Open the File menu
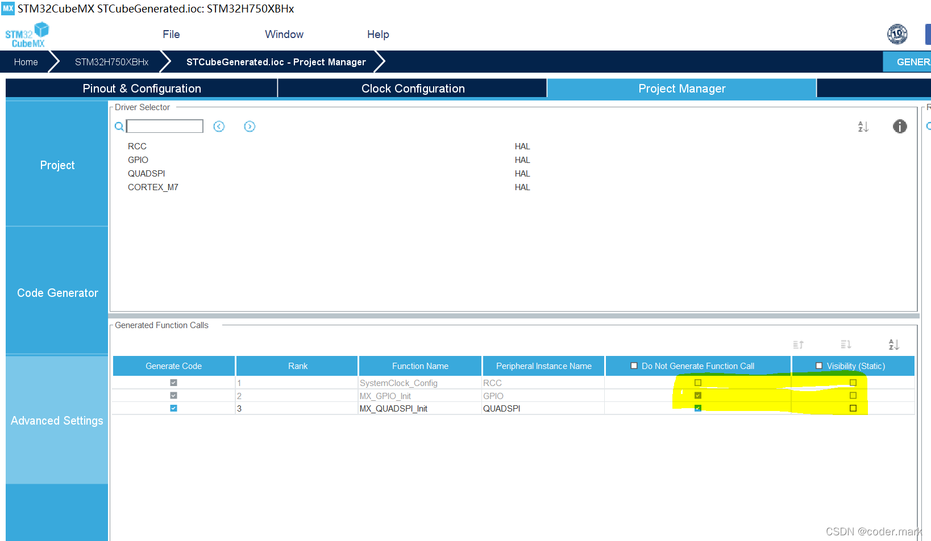The image size is (931, 541). coord(171,34)
